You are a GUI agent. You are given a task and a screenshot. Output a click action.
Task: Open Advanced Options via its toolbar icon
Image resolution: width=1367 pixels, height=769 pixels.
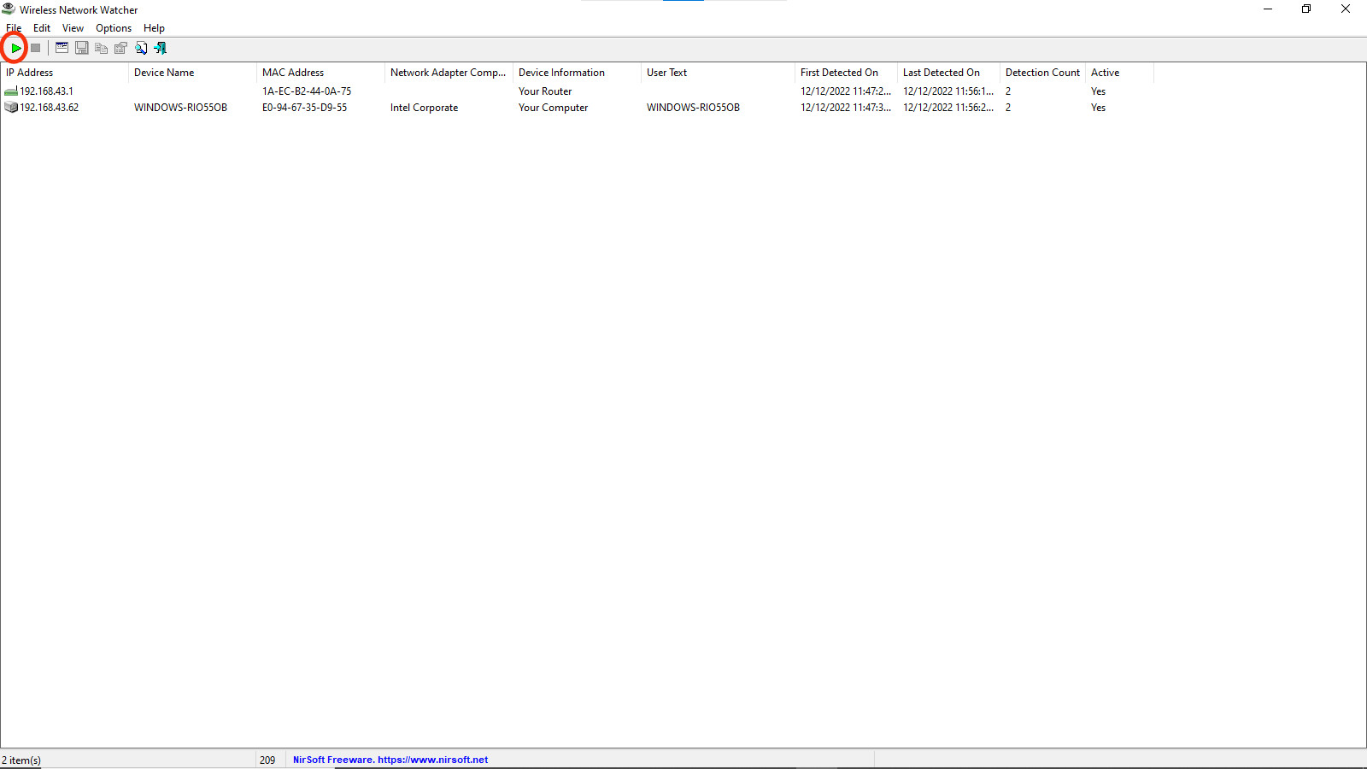click(x=62, y=48)
